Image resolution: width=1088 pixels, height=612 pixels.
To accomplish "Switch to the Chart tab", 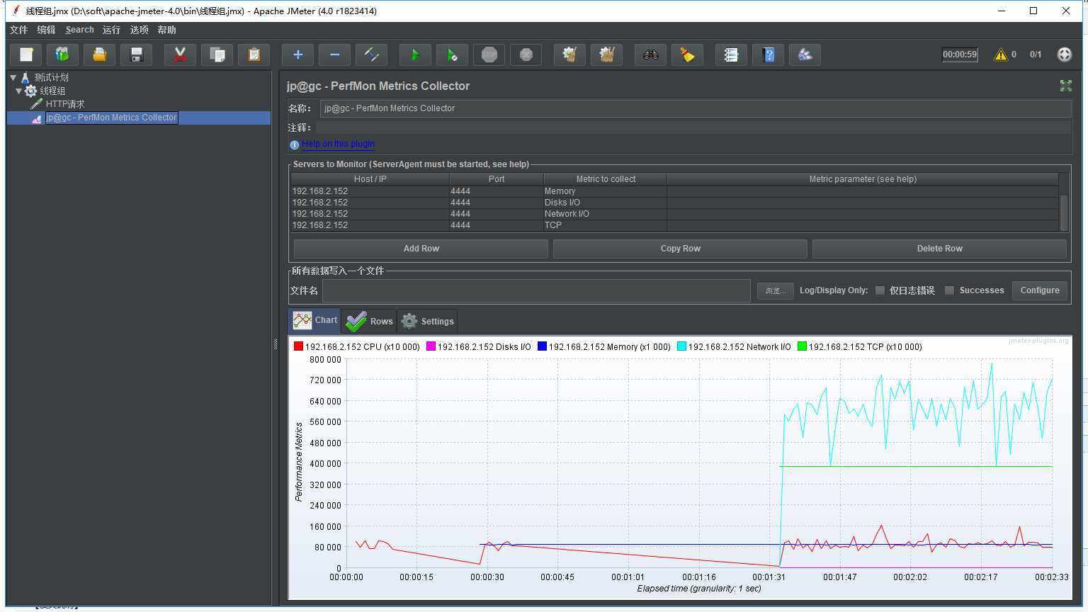I will click(315, 320).
